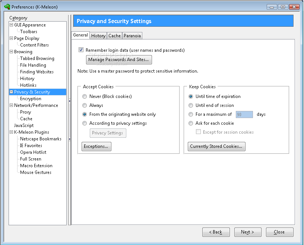The height and width of the screenshot is (245, 304).
Task: Click the upper splitter collapse arrow
Action: point(69,101)
